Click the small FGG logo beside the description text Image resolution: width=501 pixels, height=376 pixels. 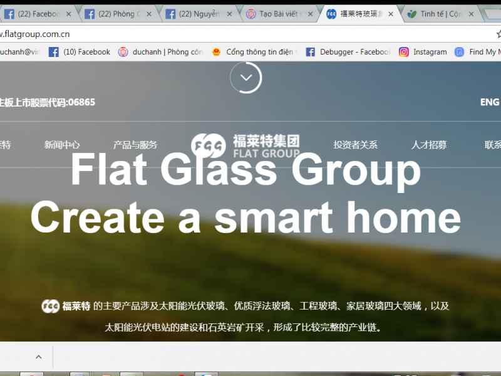[x=50, y=305]
